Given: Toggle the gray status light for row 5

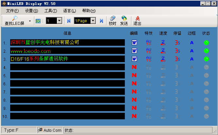Looking at the screenshot, I should (206, 76).
